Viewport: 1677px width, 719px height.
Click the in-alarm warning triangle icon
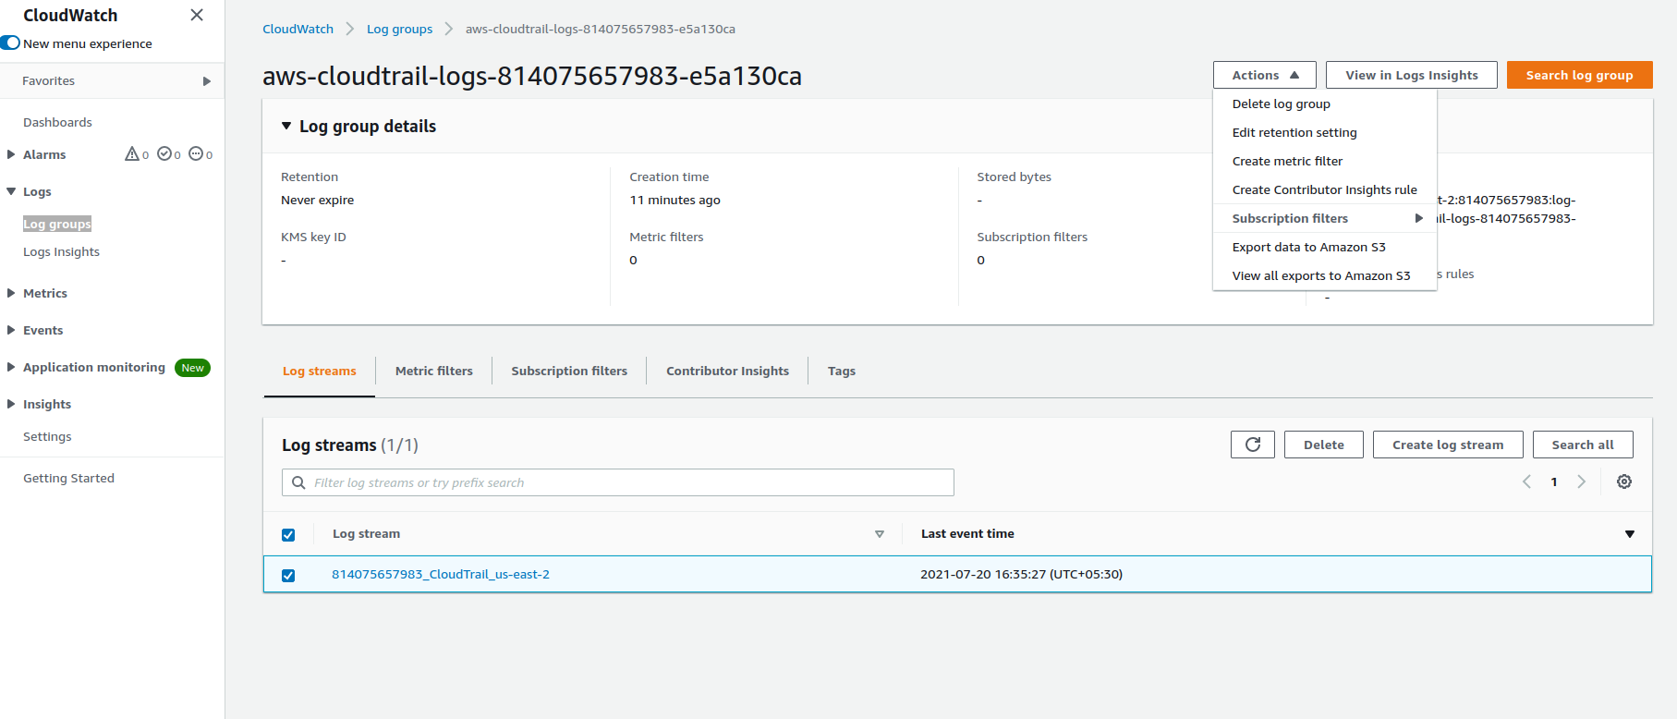coord(132,153)
